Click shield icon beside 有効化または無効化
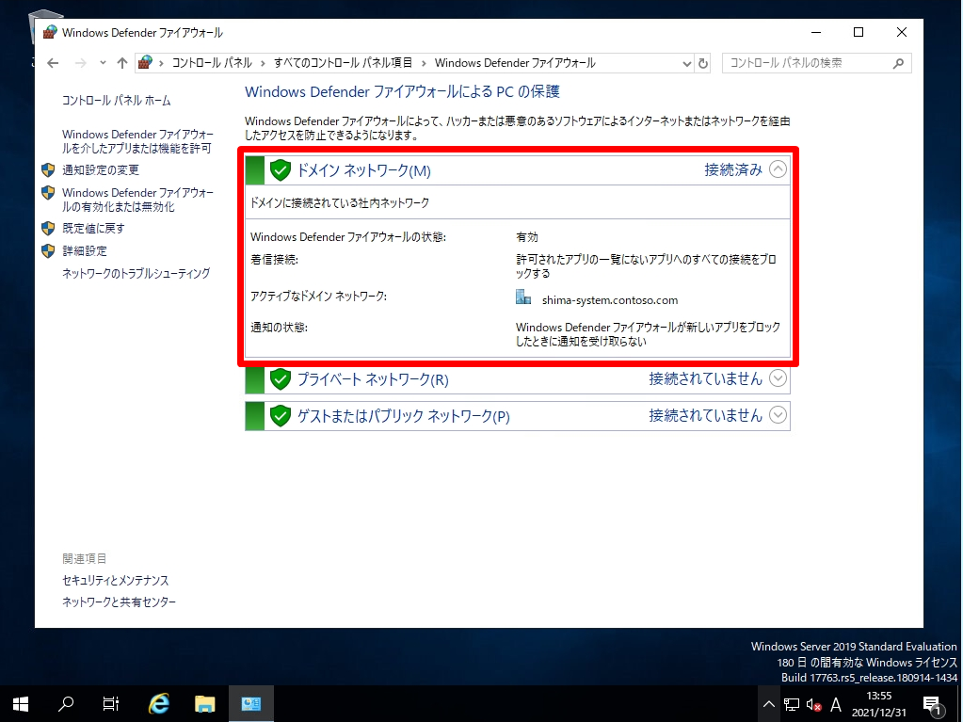 [49, 193]
